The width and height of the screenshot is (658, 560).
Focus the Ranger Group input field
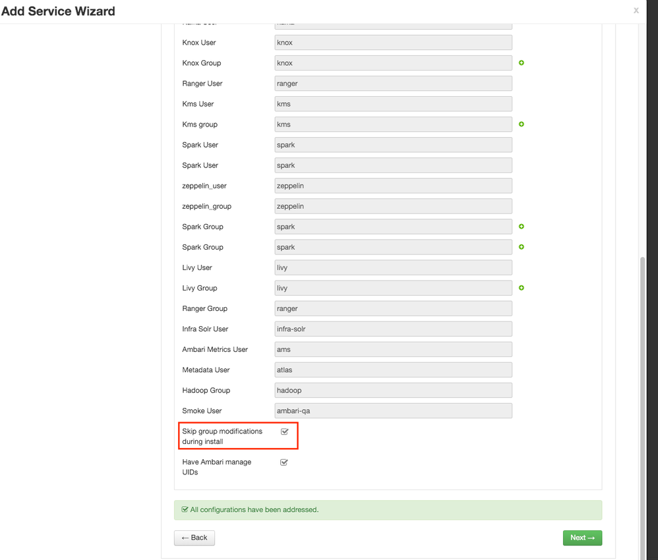click(x=393, y=308)
